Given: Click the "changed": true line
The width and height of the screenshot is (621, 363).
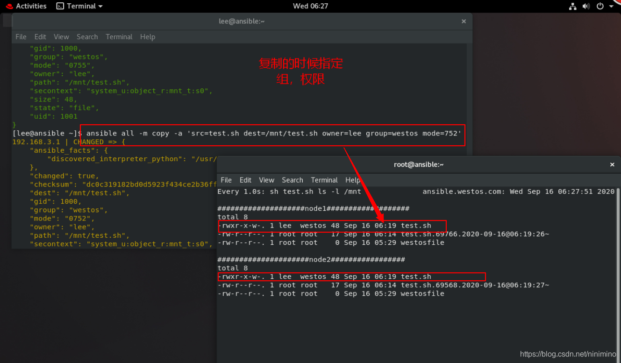Looking at the screenshot, I should [64, 176].
